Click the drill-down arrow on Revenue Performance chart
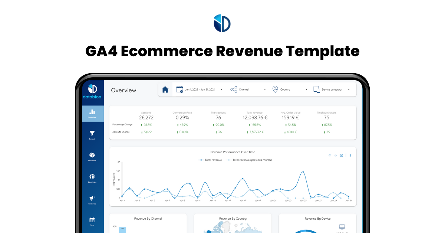Screen dimensions: 445x233 coord(336,155)
